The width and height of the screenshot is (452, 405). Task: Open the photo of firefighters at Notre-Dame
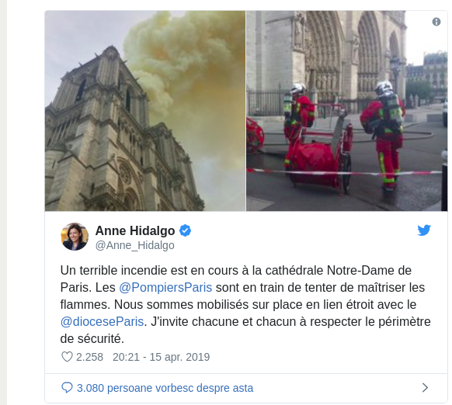(347, 111)
